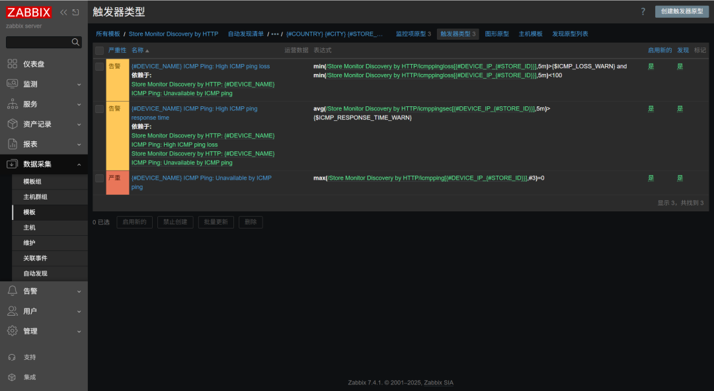
Task: Open 仪表盘 dashboard icon
Action: tap(13, 63)
